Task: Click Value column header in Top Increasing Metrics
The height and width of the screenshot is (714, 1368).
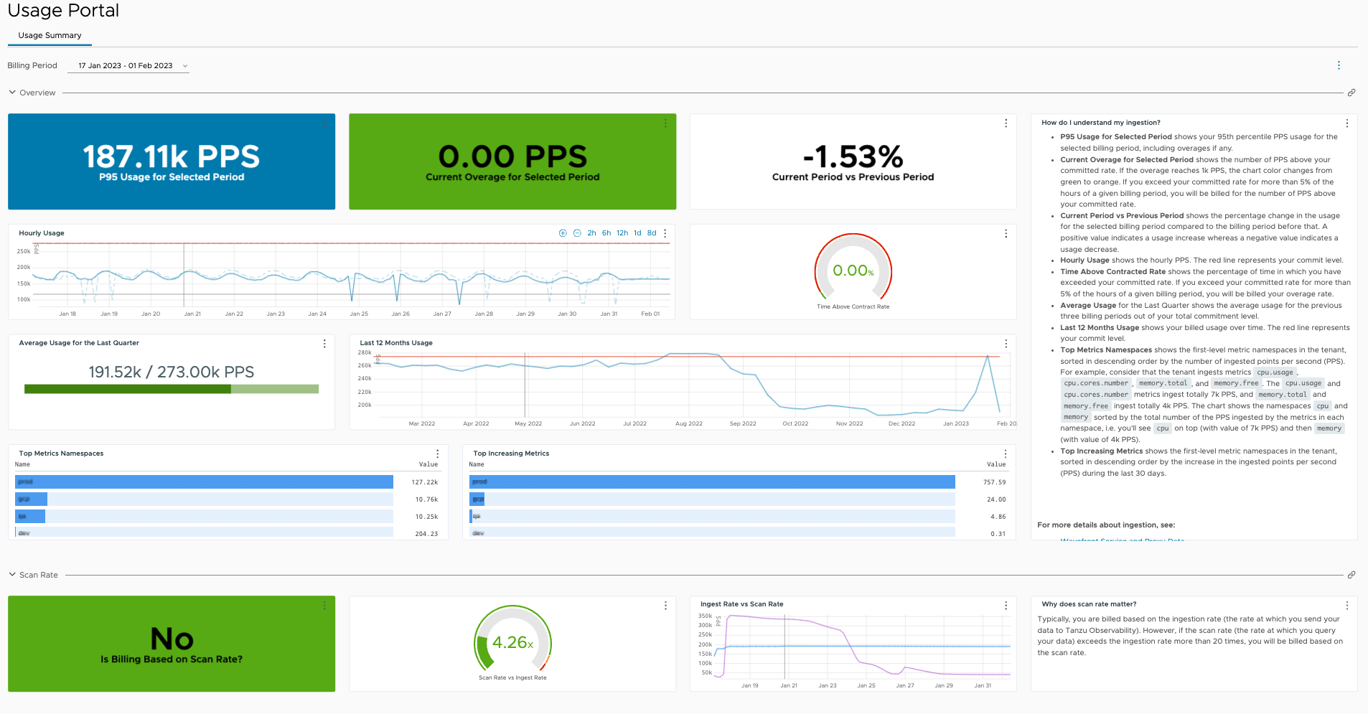Action: tap(996, 464)
